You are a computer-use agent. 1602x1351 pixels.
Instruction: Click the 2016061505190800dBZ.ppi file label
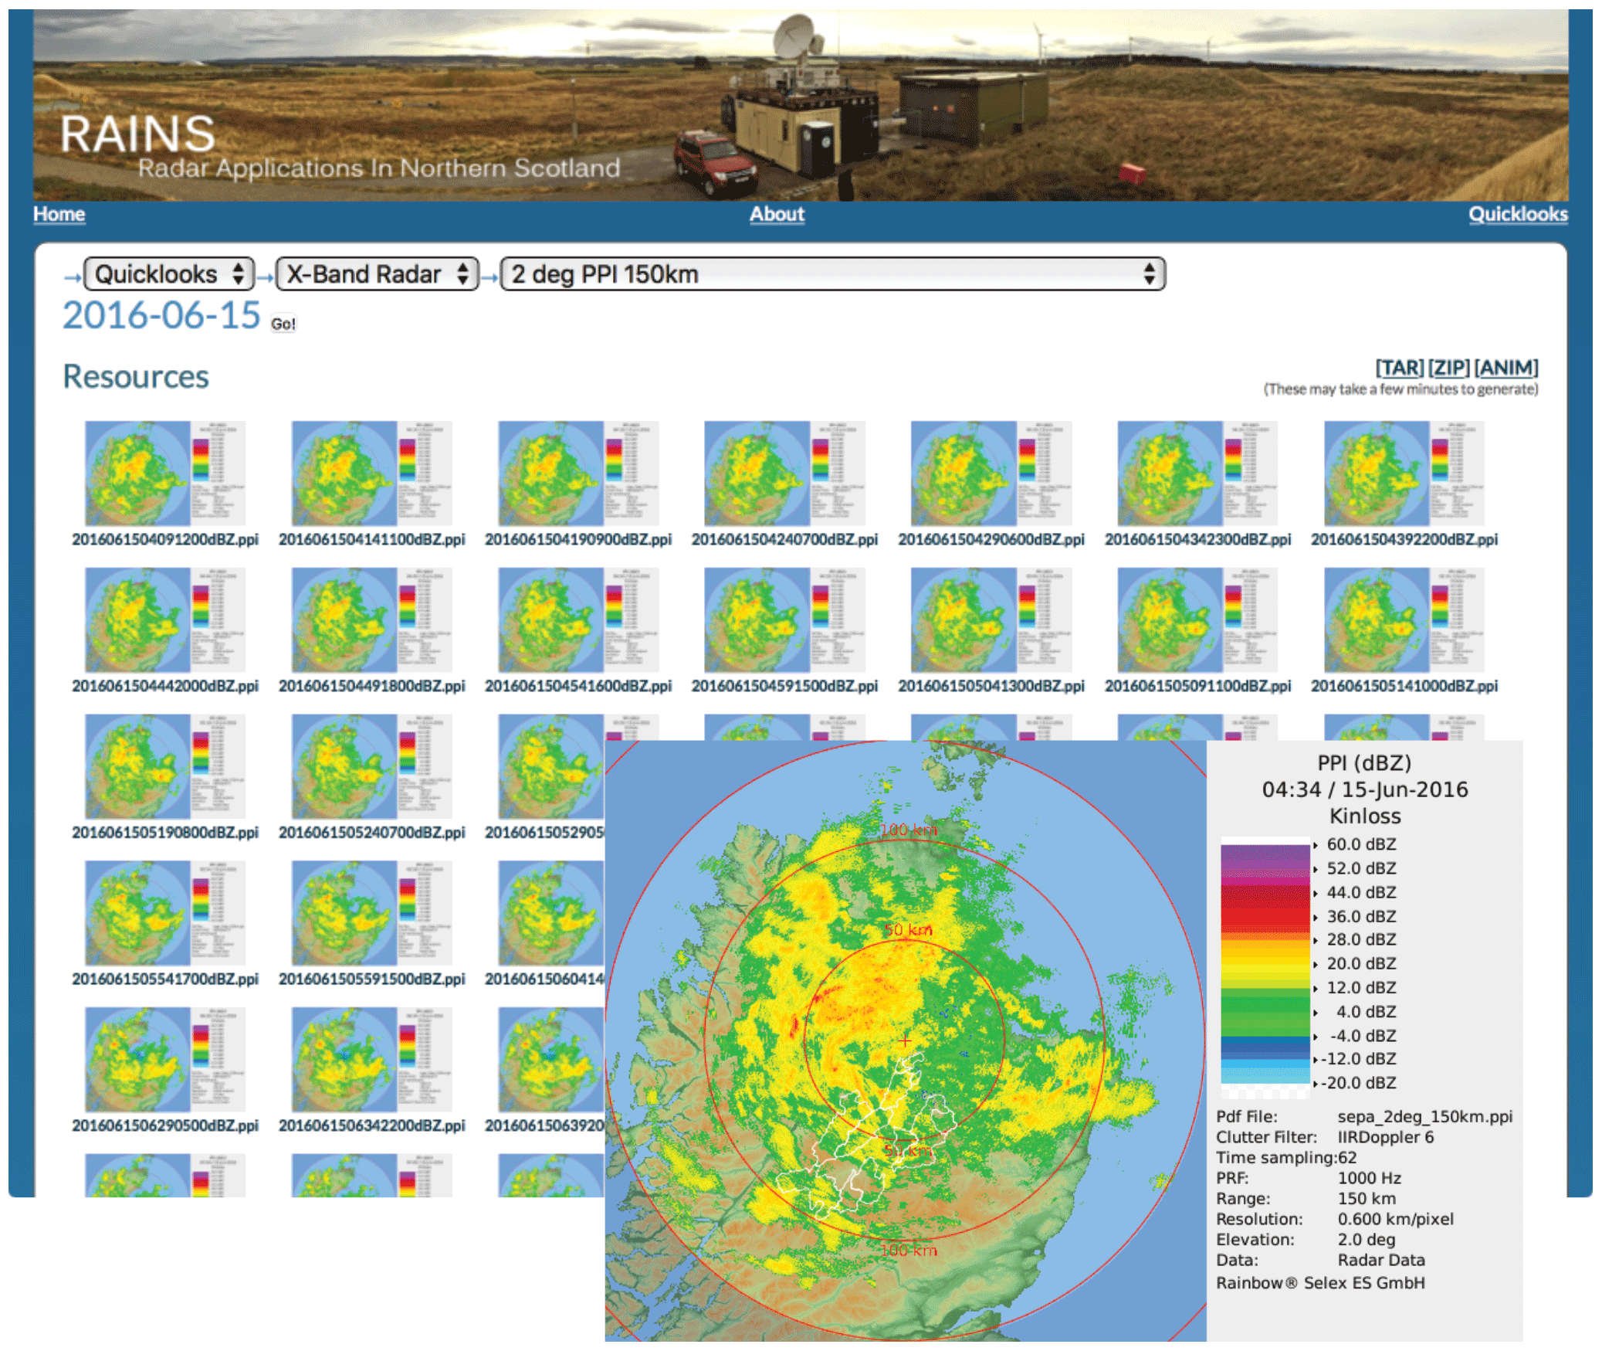point(164,833)
